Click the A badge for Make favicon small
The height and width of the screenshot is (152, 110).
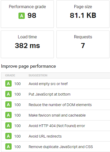click(x=8, y=115)
